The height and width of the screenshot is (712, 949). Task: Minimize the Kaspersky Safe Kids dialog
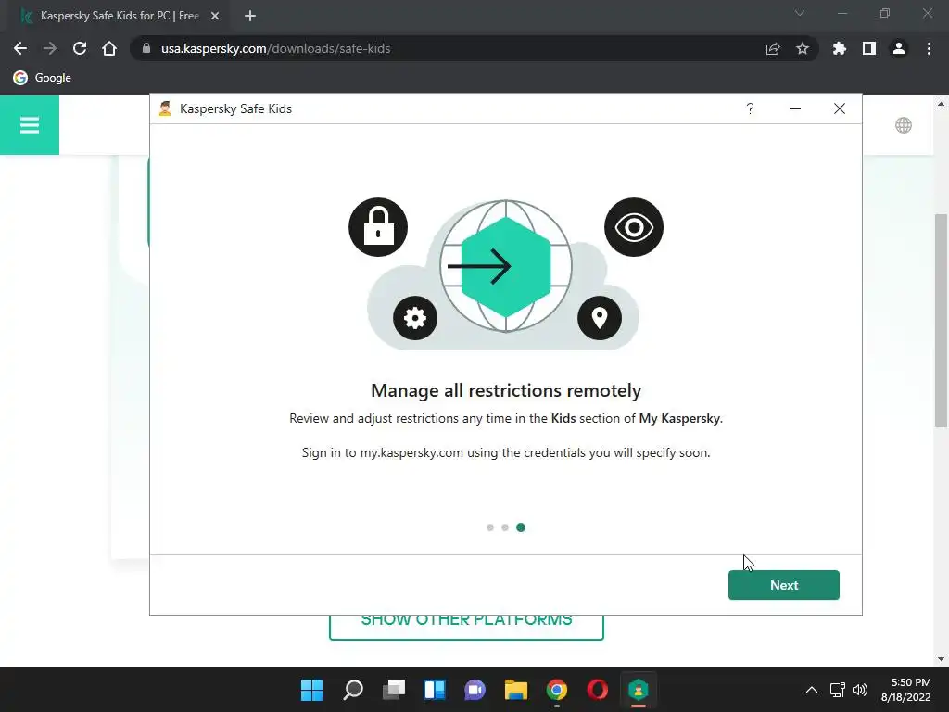794,108
